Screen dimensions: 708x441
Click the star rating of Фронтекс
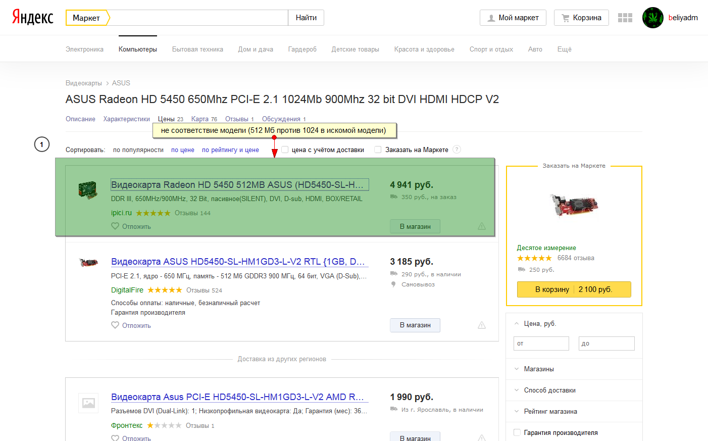[164, 425]
